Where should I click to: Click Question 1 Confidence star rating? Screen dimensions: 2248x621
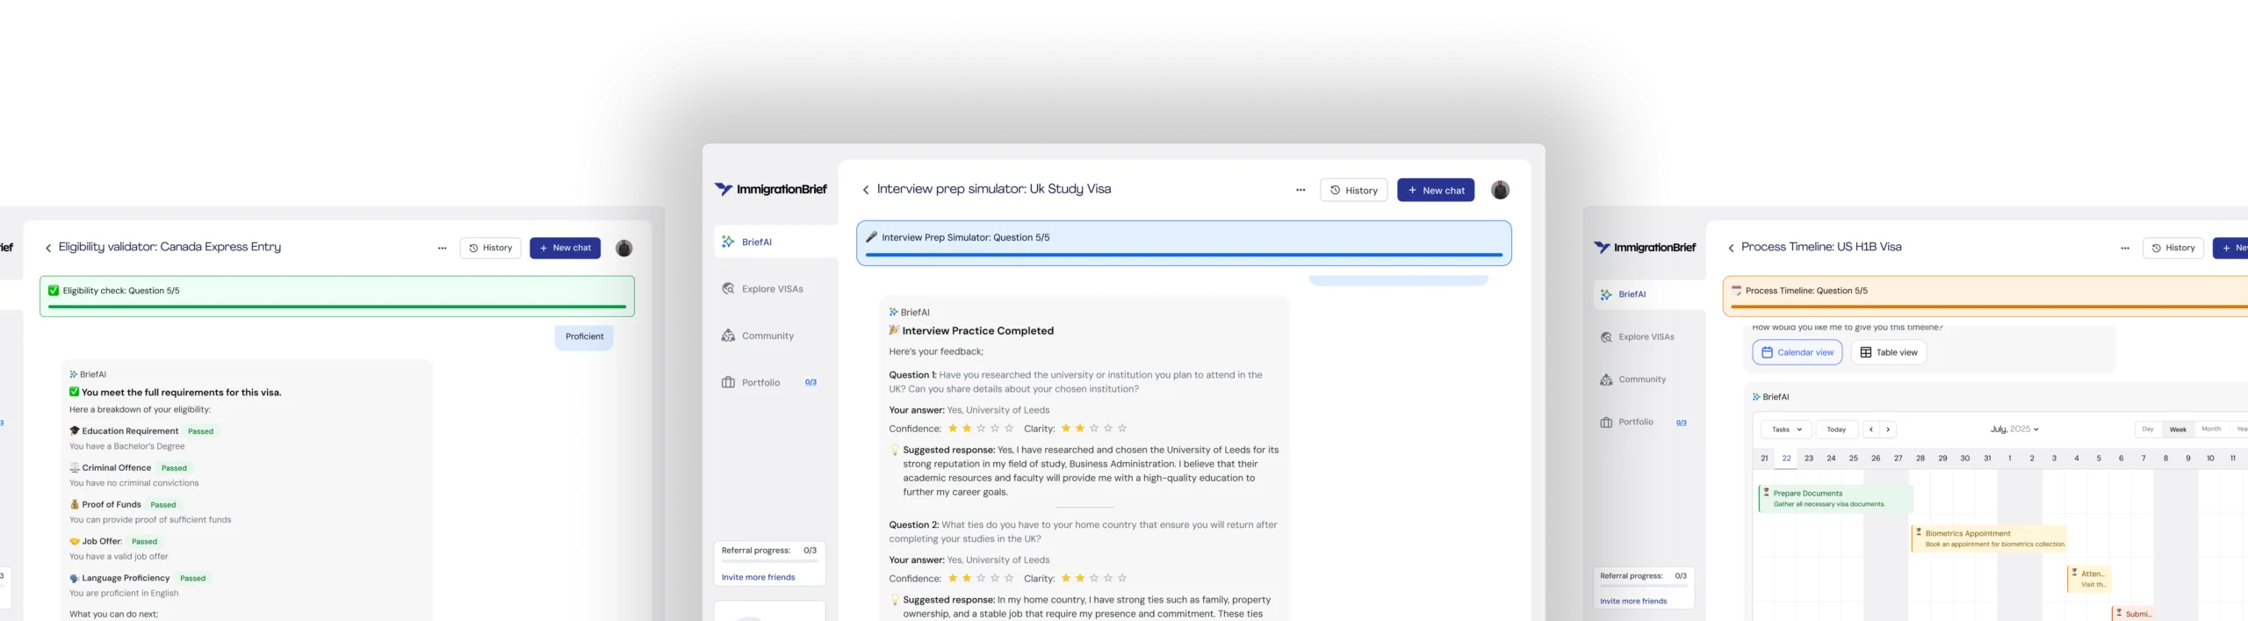click(x=980, y=429)
